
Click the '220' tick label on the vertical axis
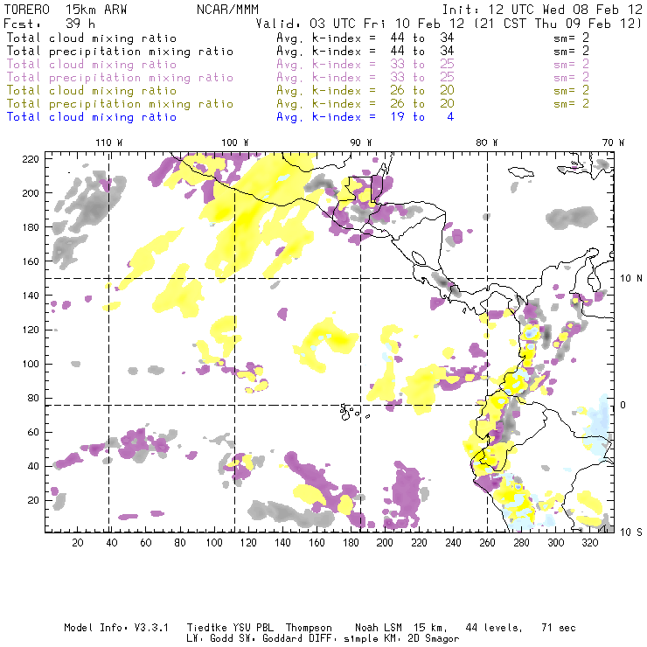[x=31, y=159]
